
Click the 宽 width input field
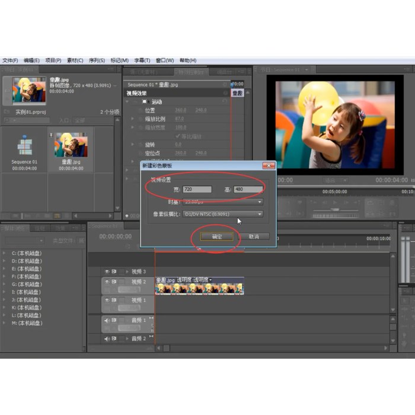point(197,189)
